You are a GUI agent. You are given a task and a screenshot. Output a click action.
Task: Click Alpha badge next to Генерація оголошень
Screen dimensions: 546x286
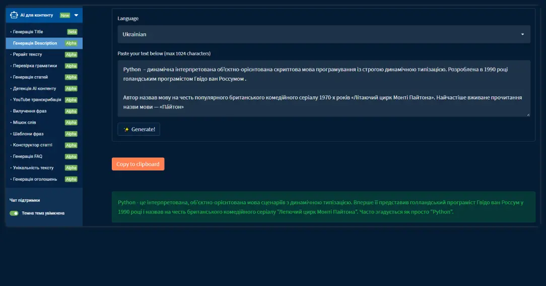71,179
